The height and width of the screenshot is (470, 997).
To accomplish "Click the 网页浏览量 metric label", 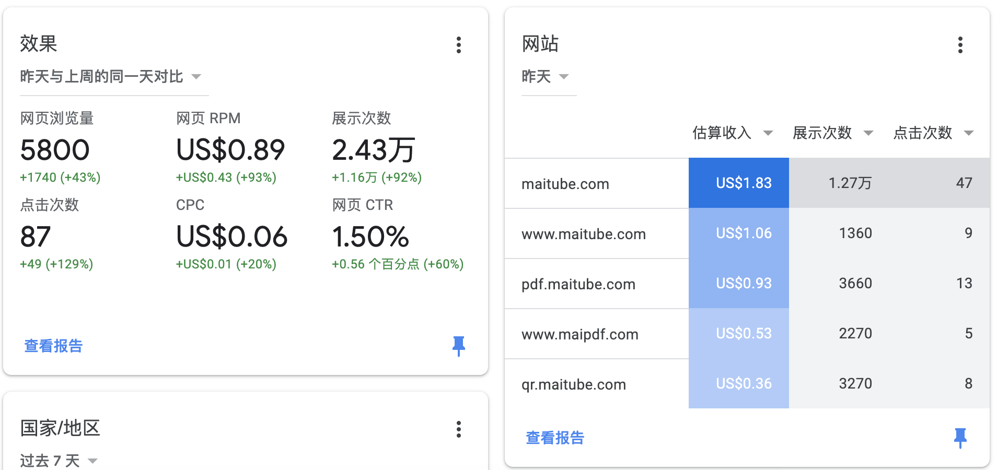I will 56,119.
